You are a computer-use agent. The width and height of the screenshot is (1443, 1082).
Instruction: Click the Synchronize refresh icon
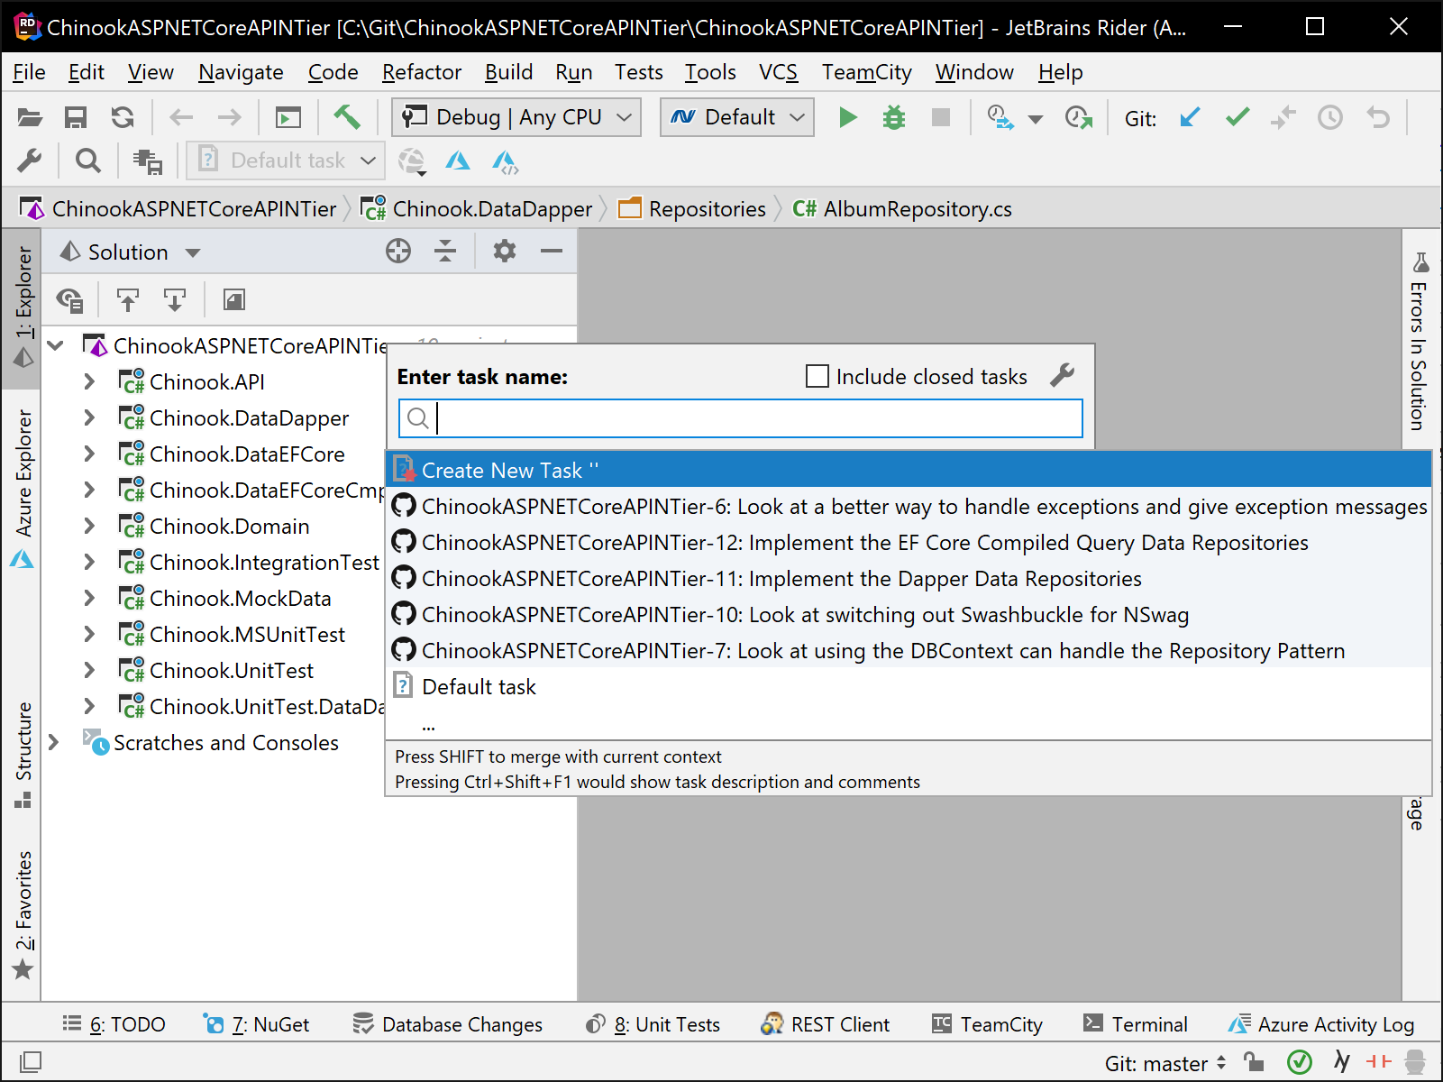[123, 117]
